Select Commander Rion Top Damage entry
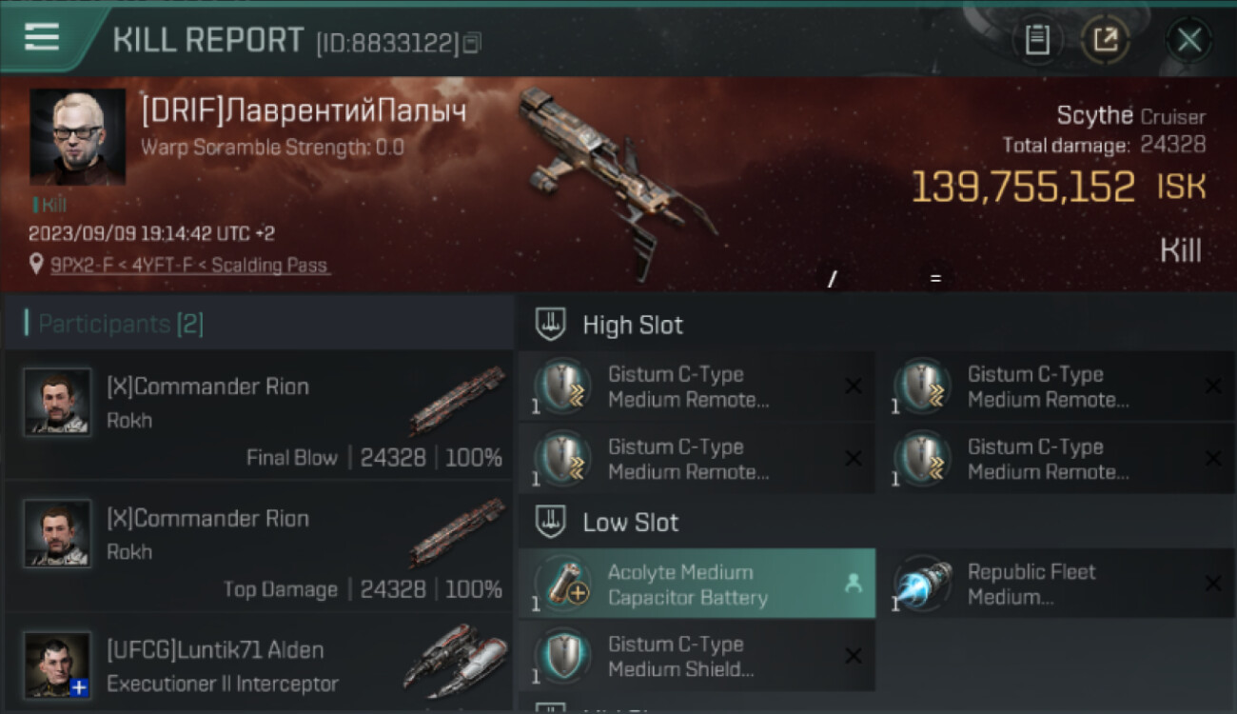The height and width of the screenshot is (714, 1237). (x=258, y=546)
